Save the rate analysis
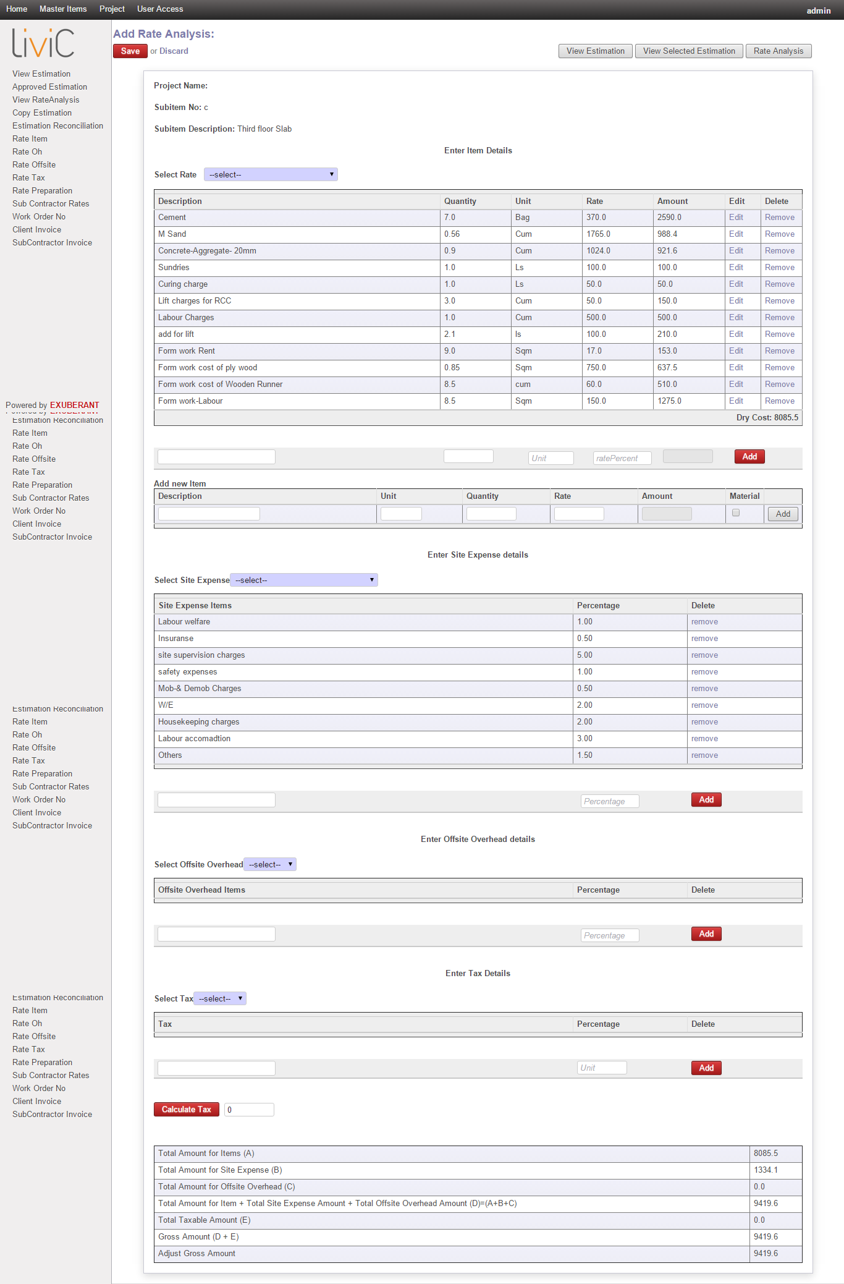844x1284 pixels. pyautogui.click(x=130, y=51)
